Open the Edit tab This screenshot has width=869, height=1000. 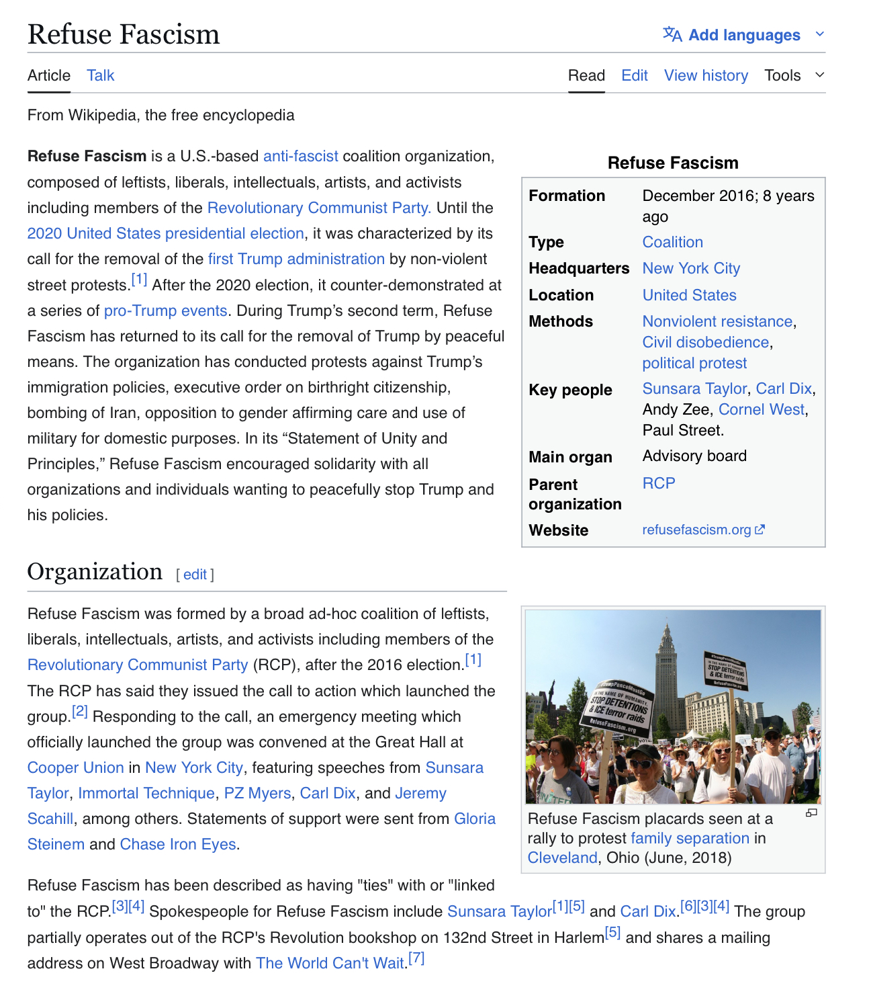coord(635,75)
